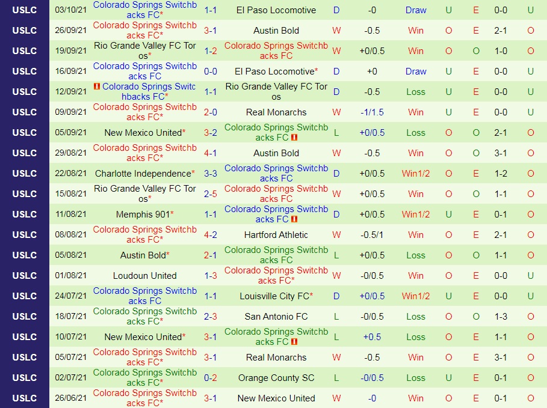
Task: Click handicap -0.5/1 in Hartford Athletic row
Action: point(372,235)
